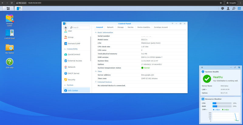Click the Healthy status text

[x=218, y=77]
